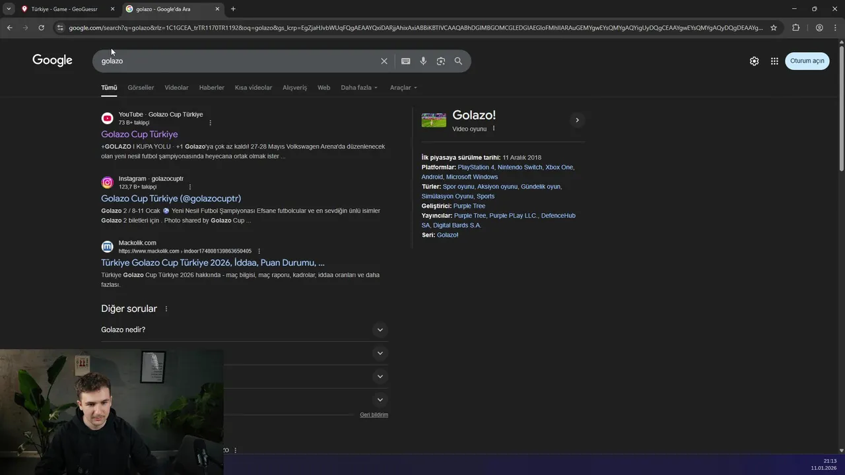845x475 pixels.
Task: Switch to the 'Web' results tab
Action: (x=323, y=88)
